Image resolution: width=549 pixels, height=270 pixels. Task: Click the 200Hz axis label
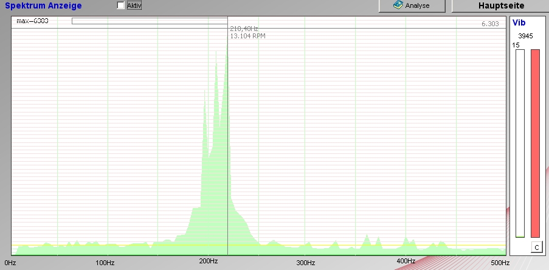tap(209, 261)
